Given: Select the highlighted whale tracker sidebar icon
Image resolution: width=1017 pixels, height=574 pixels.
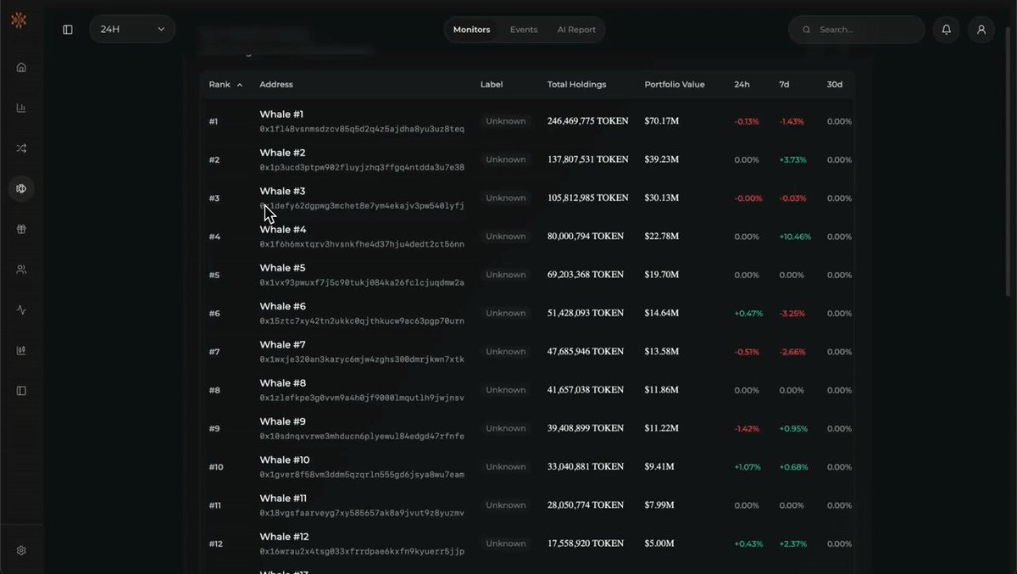Looking at the screenshot, I should (x=21, y=188).
